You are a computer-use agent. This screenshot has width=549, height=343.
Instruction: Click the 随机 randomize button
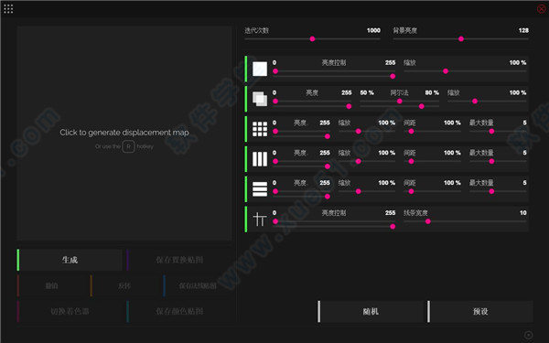pyautogui.click(x=371, y=311)
